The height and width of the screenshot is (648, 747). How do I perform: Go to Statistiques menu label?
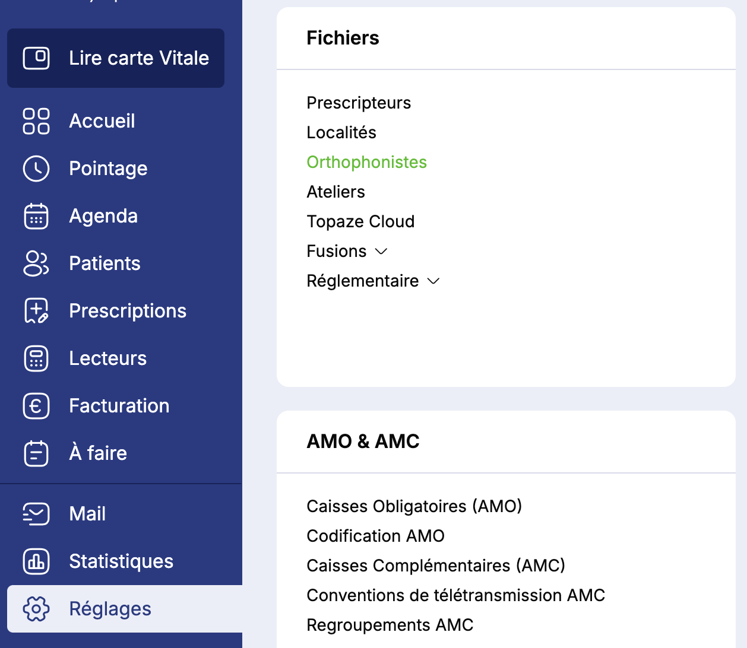pos(121,561)
